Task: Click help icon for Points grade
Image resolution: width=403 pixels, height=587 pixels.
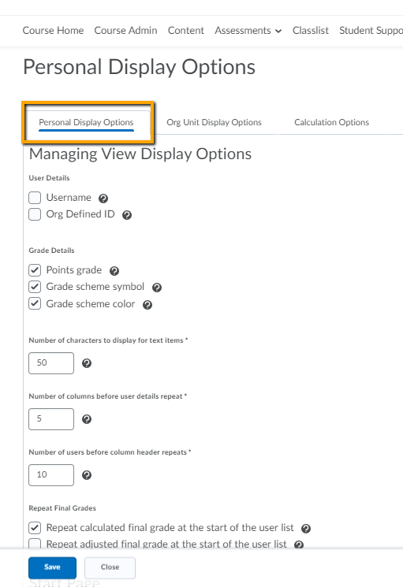Action: click(114, 271)
